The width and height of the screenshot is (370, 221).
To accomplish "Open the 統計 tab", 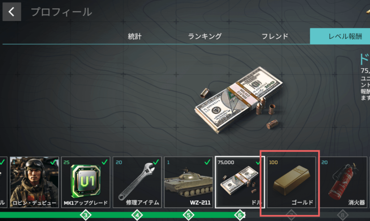I will click(x=135, y=36).
